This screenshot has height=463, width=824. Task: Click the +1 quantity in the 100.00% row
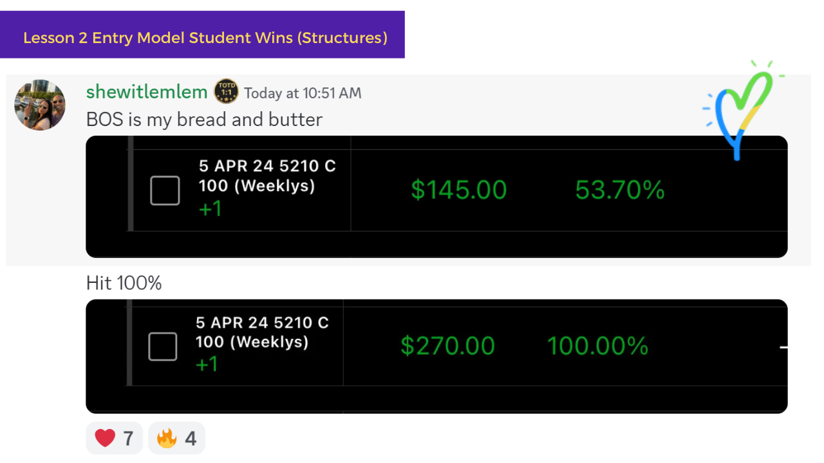[x=207, y=365]
